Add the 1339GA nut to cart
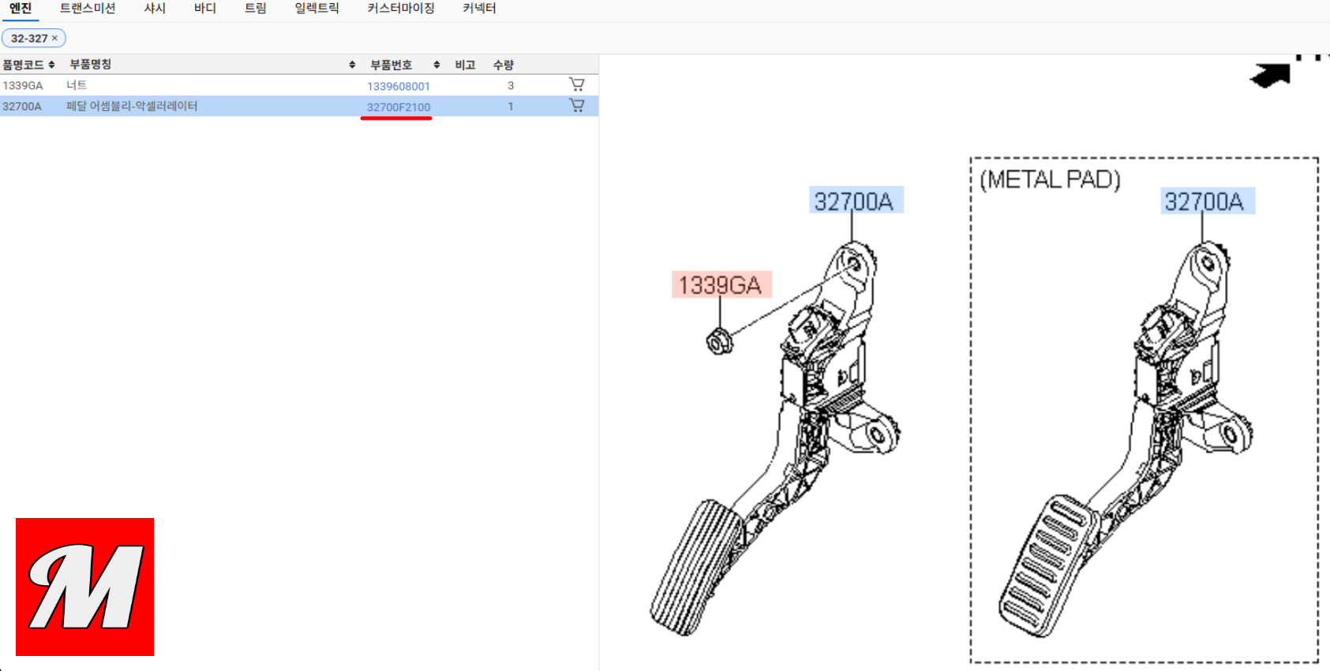The image size is (1330, 671). tap(577, 84)
